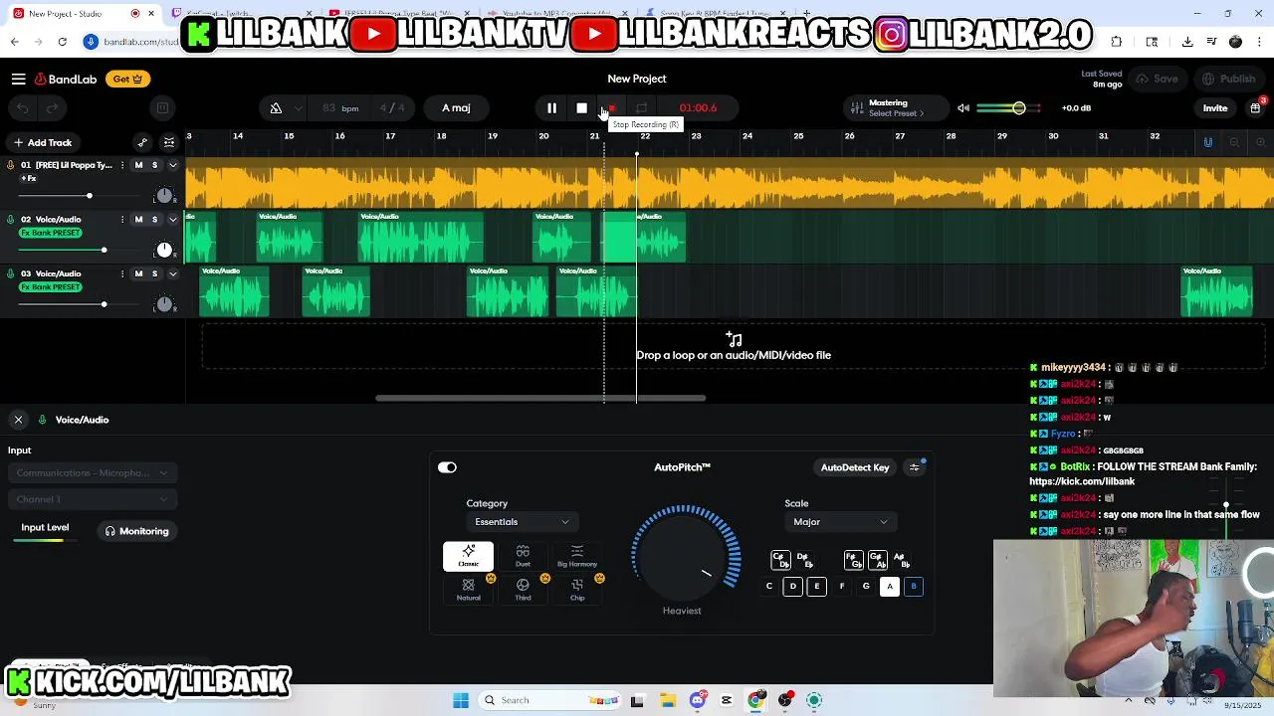This screenshot has width=1274, height=716.
Task: Stop playback with the square stop button
Action: (x=581, y=107)
